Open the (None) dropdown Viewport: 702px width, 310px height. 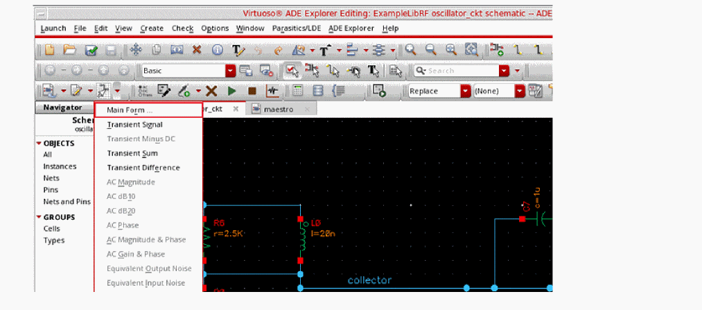(519, 91)
